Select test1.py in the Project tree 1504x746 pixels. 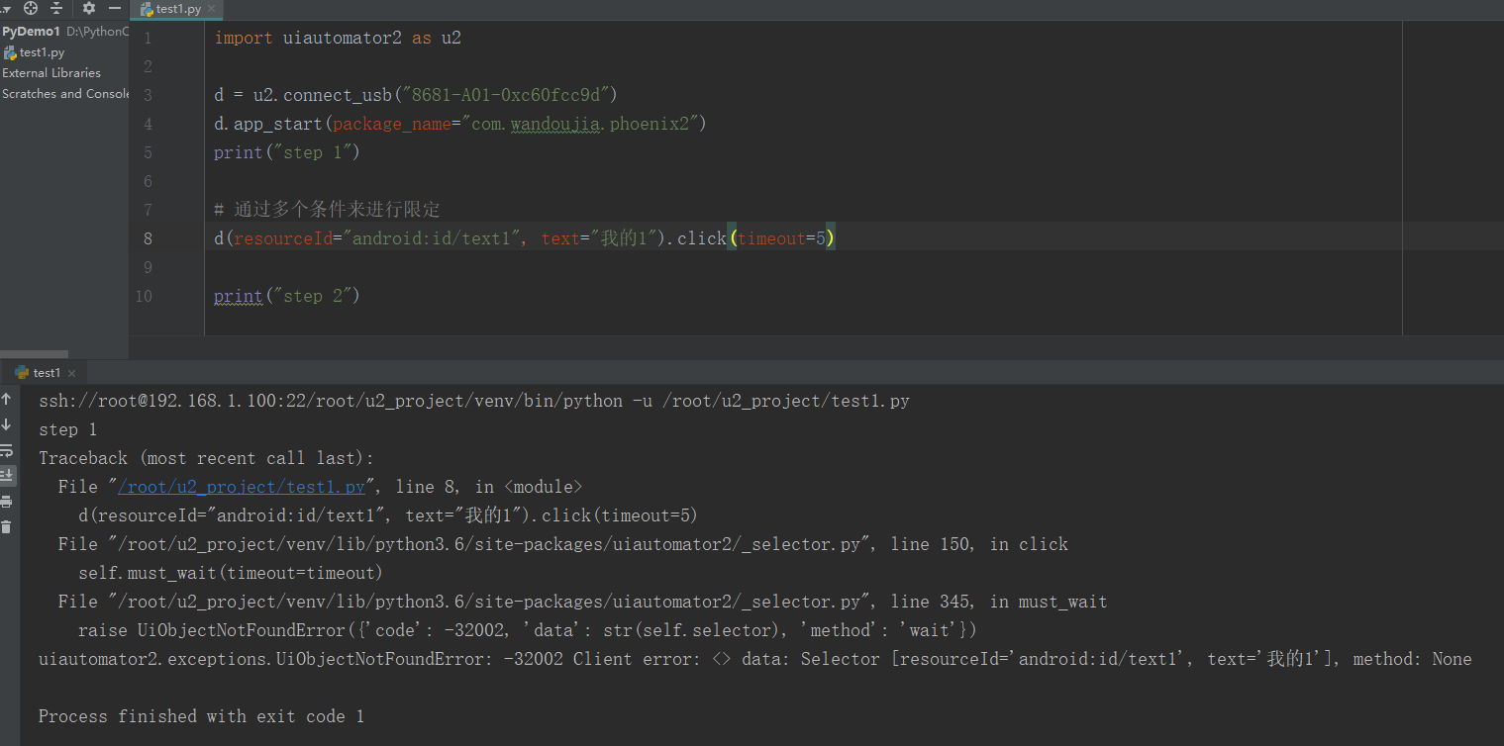(41, 51)
